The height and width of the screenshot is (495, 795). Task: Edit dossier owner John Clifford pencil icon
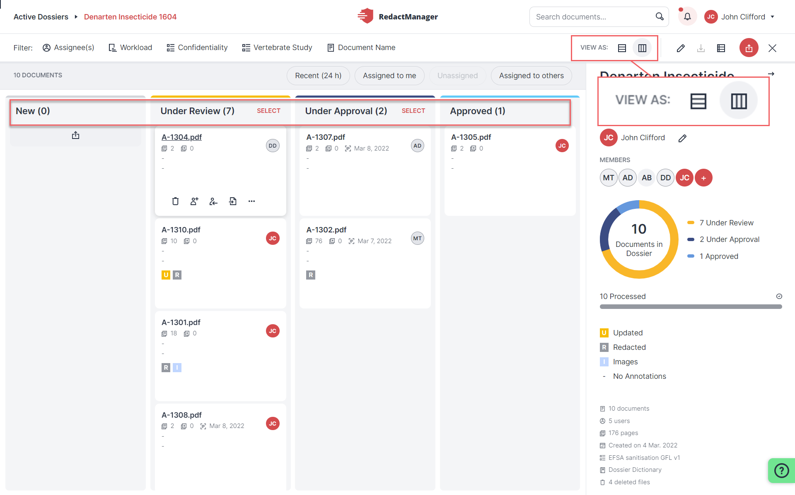click(682, 138)
